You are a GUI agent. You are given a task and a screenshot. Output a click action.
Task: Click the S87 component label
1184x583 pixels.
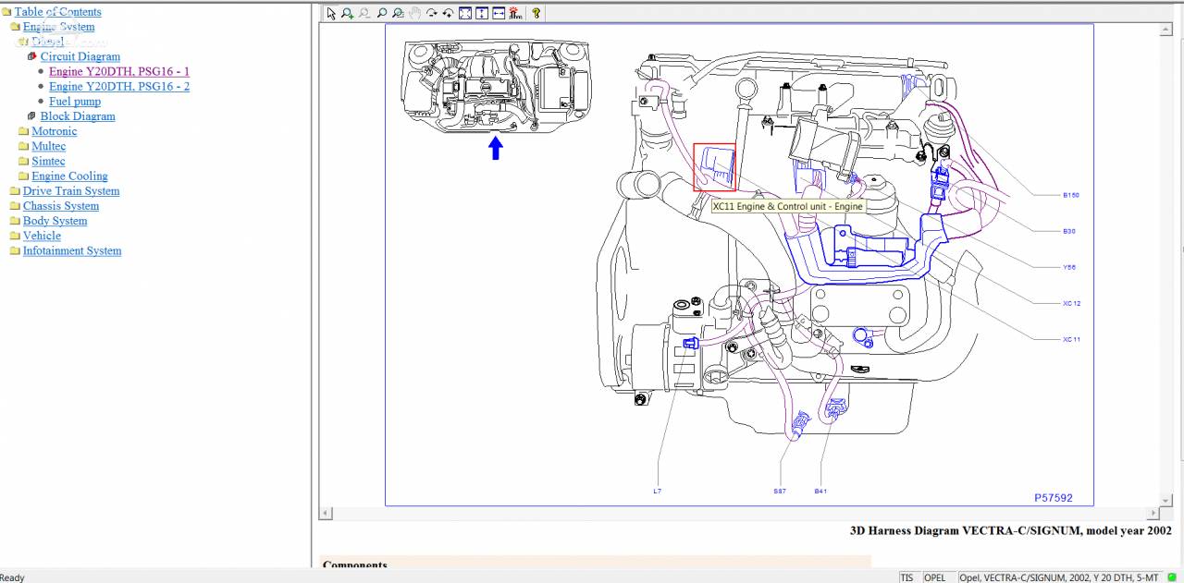(780, 491)
